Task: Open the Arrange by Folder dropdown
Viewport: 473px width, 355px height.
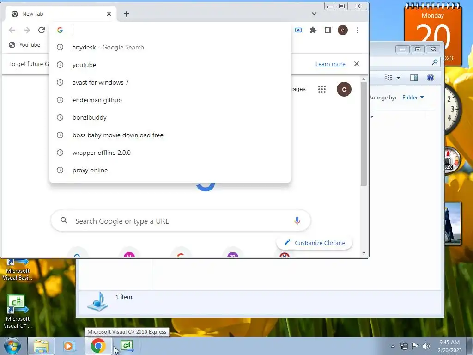Action: [x=412, y=97]
